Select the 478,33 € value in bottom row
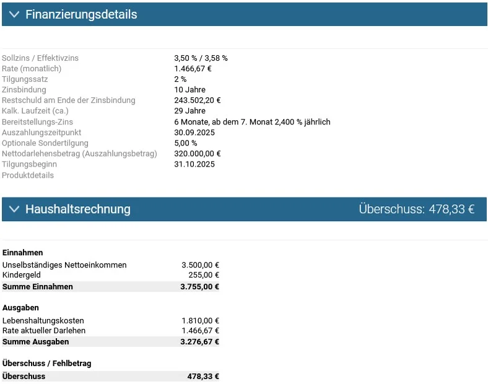The height and width of the screenshot is (384, 488). (203, 376)
